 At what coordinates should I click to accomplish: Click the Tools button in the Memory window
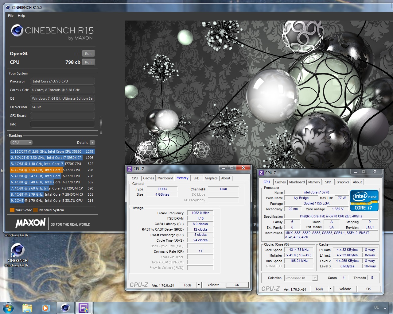tap(188, 285)
